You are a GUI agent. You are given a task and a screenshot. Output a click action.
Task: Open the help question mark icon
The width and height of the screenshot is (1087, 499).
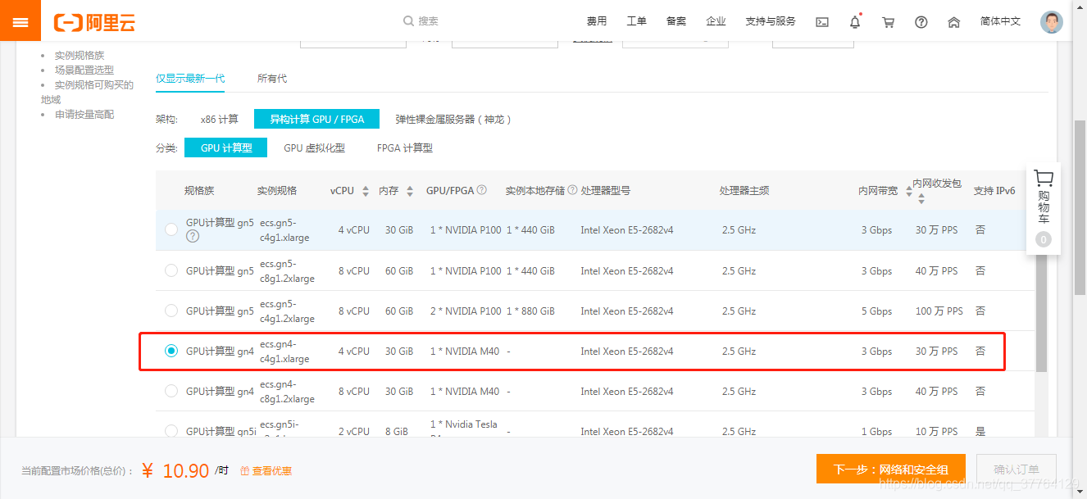point(921,22)
